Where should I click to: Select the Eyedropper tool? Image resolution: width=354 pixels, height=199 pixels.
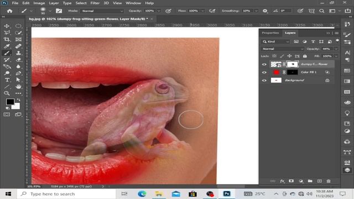coord(7,46)
